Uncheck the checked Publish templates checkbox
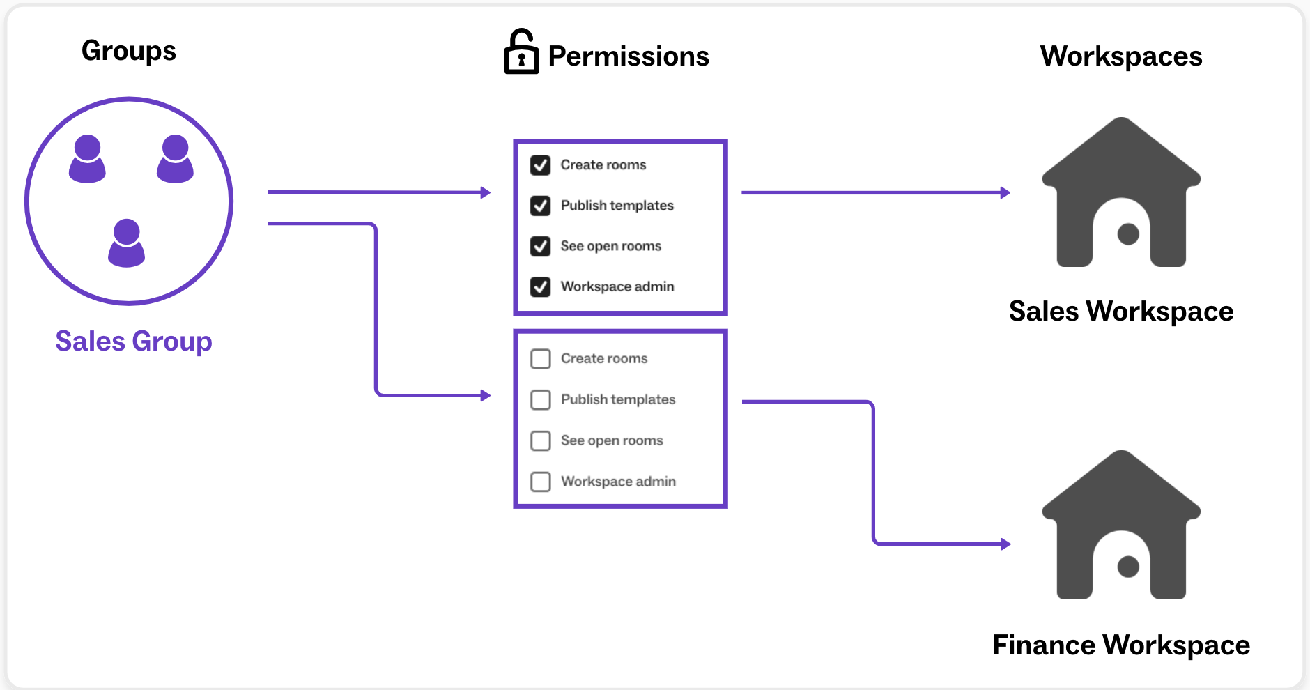 541,206
